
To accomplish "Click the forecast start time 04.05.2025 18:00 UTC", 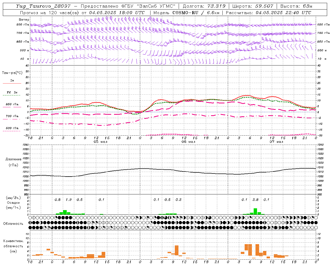I will coord(117,13).
